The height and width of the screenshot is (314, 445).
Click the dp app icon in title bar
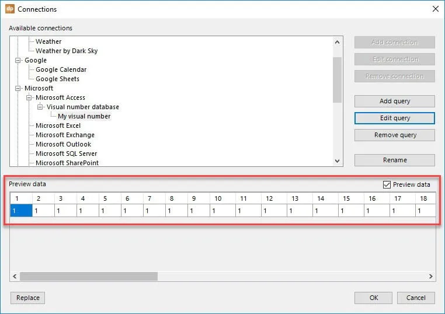coord(9,9)
